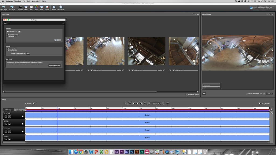This screenshot has height=155, width=276.
Task: Click the Stitch button in Settings
Action: pos(58,40)
